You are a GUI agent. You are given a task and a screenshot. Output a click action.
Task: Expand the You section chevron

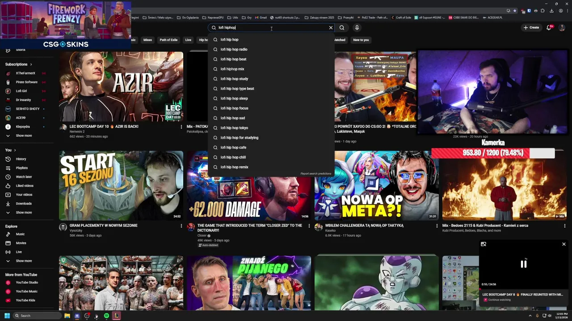point(15,150)
